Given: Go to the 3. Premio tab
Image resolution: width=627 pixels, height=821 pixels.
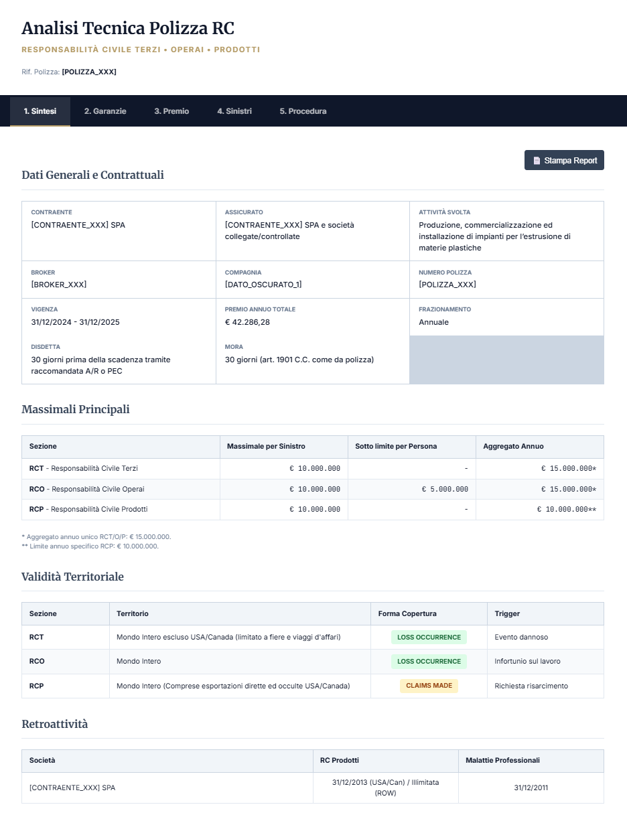Looking at the screenshot, I should pos(171,111).
